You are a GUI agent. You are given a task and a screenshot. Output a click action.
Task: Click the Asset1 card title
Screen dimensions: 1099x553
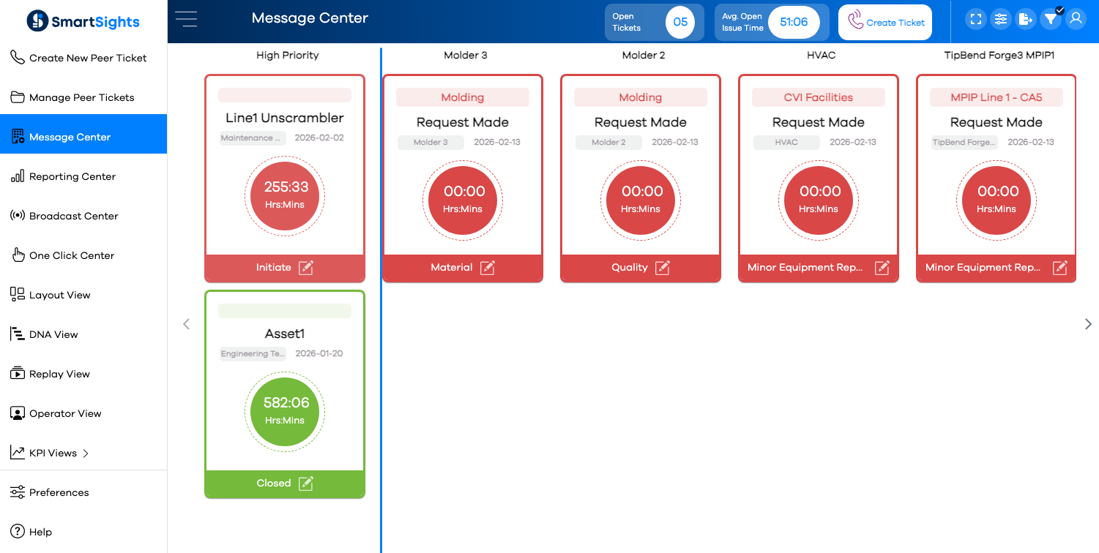pos(285,334)
